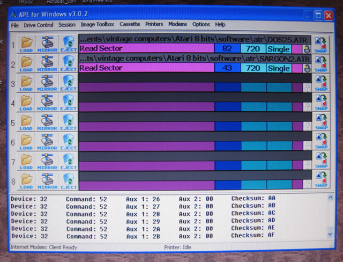Swap drive 4
This screenshot has width=343, height=262.
pos(320,103)
